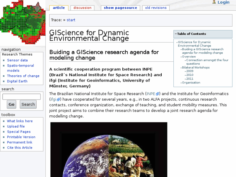236x177 pixels.
Task: Click the user icon beside Login
Action: [214, 2]
